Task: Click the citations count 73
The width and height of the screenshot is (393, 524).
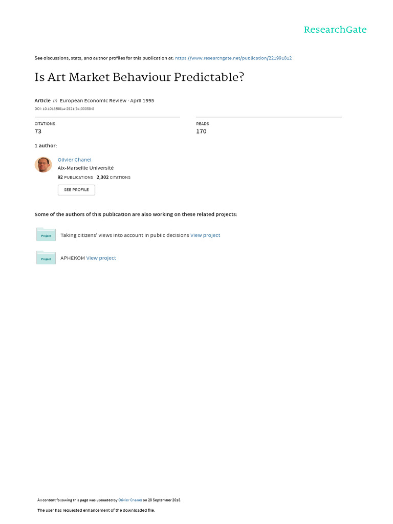Action: coord(38,132)
